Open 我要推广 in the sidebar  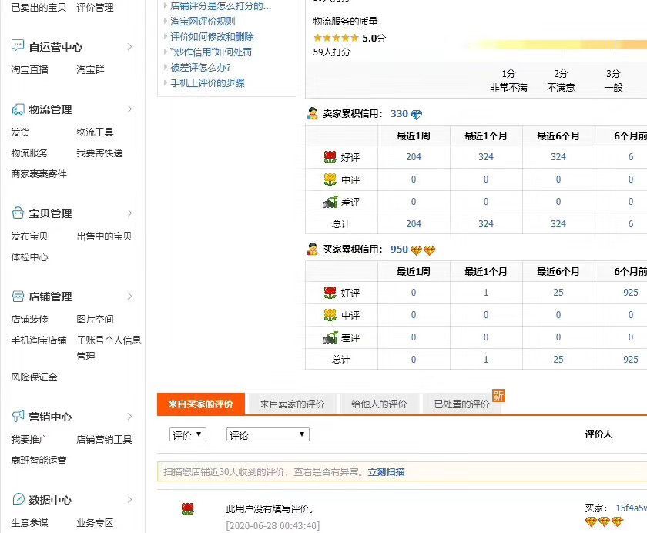[x=30, y=439]
